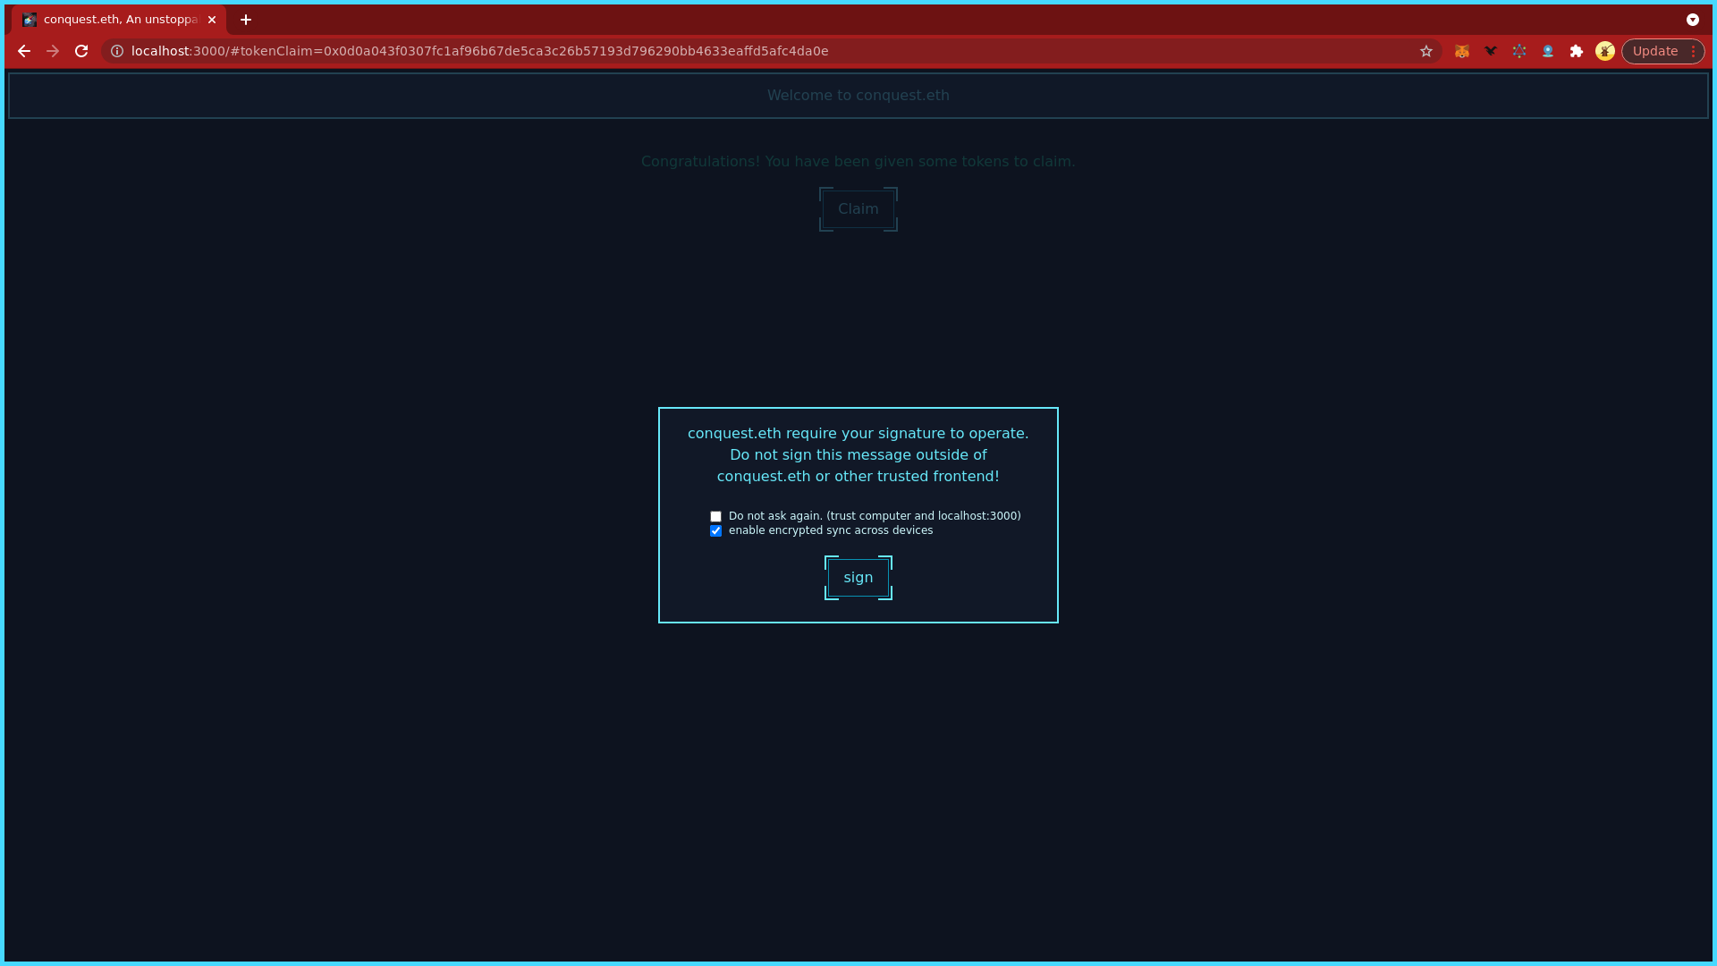View site information icon in address bar
The height and width of the screenshot is (966, 1717).
pyautogui.click(x=117, y=51)
